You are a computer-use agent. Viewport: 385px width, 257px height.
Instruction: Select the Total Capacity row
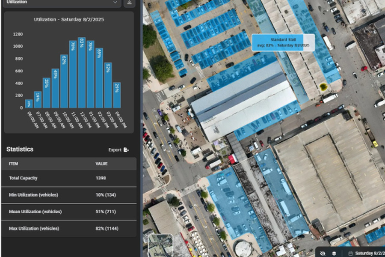click(x=68, y=178)
